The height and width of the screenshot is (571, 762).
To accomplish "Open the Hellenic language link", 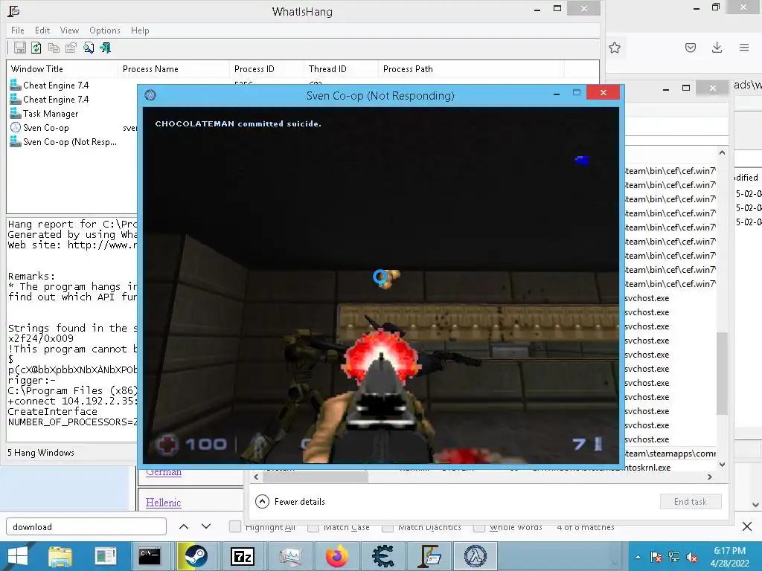I will click(163, 503).
